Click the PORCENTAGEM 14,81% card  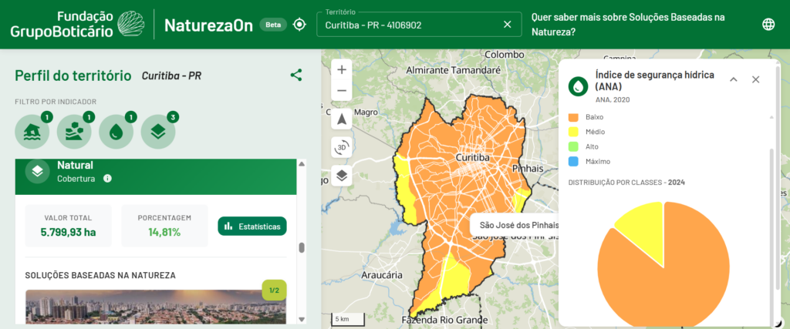pos(164,226)
